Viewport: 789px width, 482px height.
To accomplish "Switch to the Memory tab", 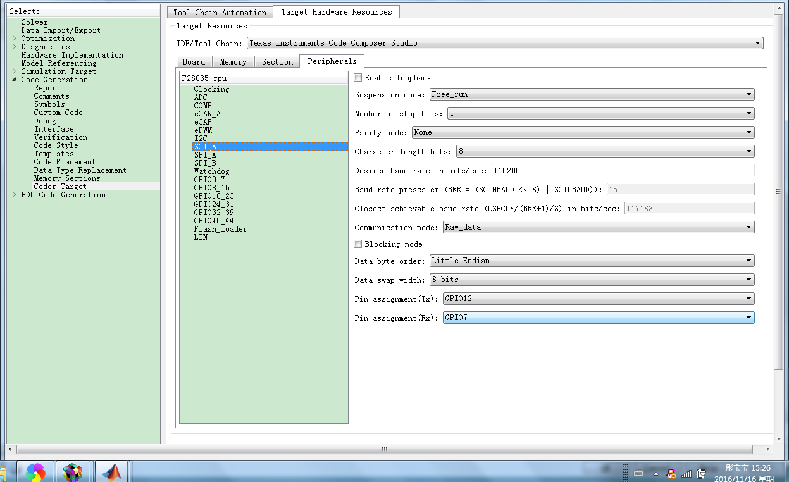I will [233, 61].
